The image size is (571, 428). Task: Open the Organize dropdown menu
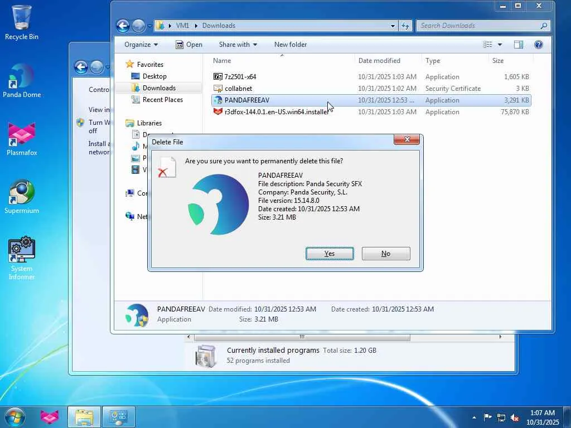(141, 45)
